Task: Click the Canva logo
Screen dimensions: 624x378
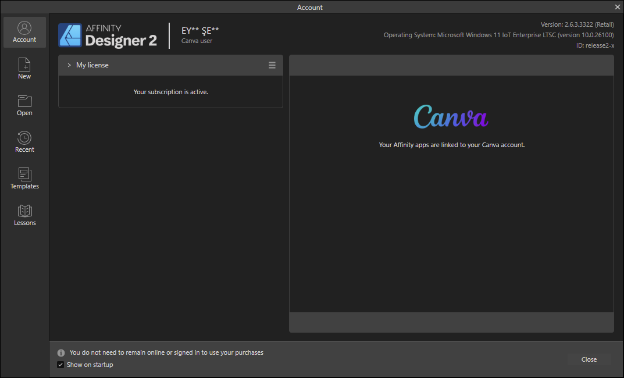Action: tap(451, 116)
